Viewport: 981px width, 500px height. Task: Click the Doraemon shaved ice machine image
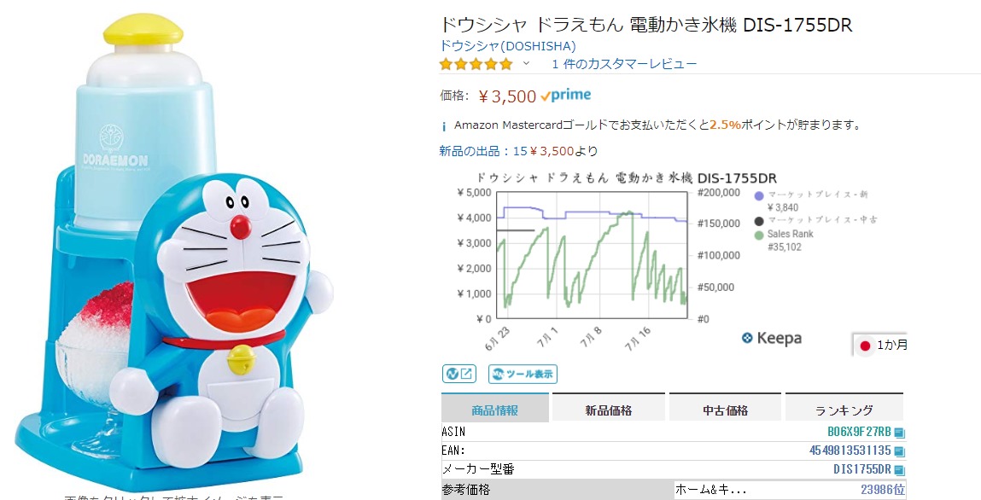pyautogui.click(x=174, y=253)
